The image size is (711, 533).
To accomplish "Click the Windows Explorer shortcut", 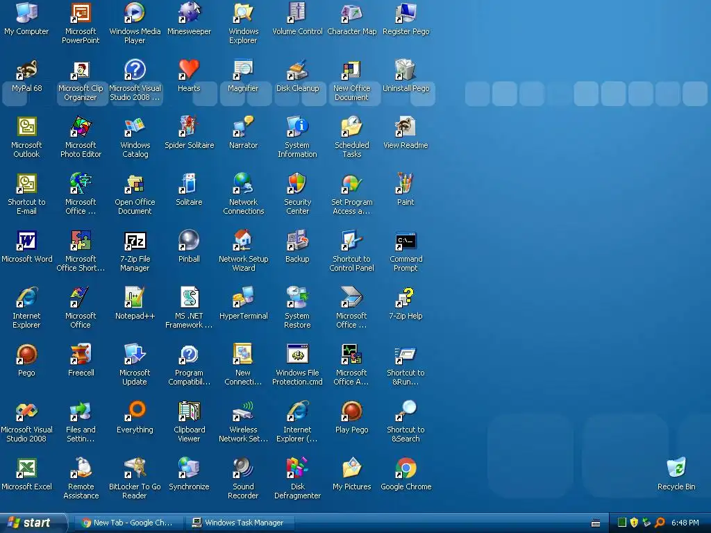I will pos(243,12).
